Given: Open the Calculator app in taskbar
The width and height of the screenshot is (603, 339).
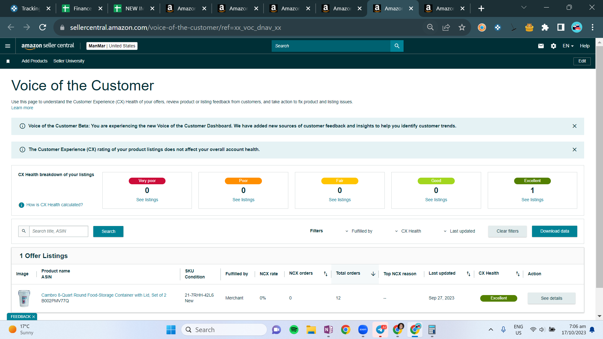Looking at the screenshot, I should click(432, 330).
